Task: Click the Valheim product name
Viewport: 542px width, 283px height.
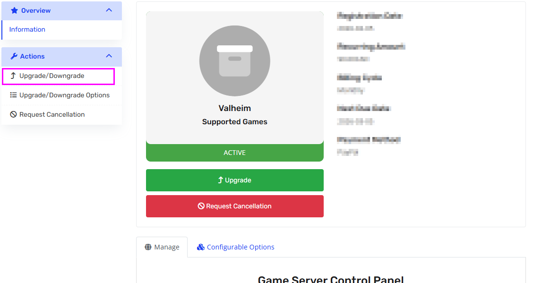Action: [235, 108]
